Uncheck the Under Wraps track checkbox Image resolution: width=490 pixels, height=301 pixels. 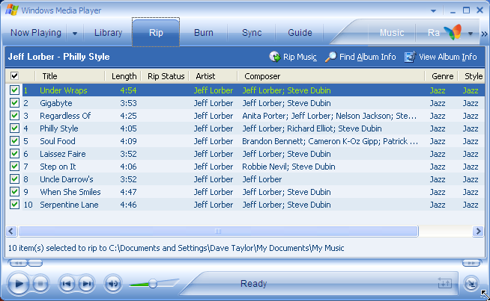(x=14, y=90)
